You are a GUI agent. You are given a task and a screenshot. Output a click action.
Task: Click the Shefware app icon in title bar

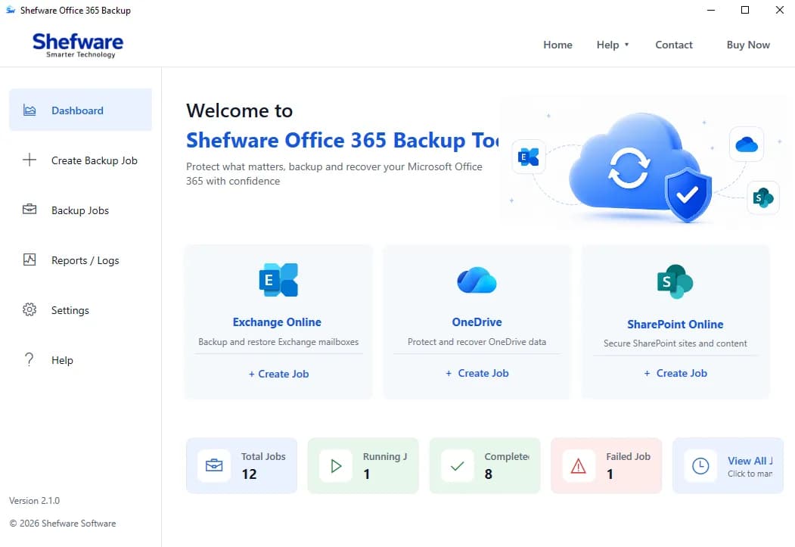point(11,10)
